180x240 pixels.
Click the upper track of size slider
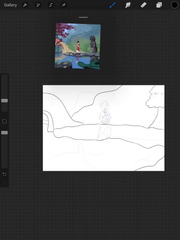(x=4, y=86)
